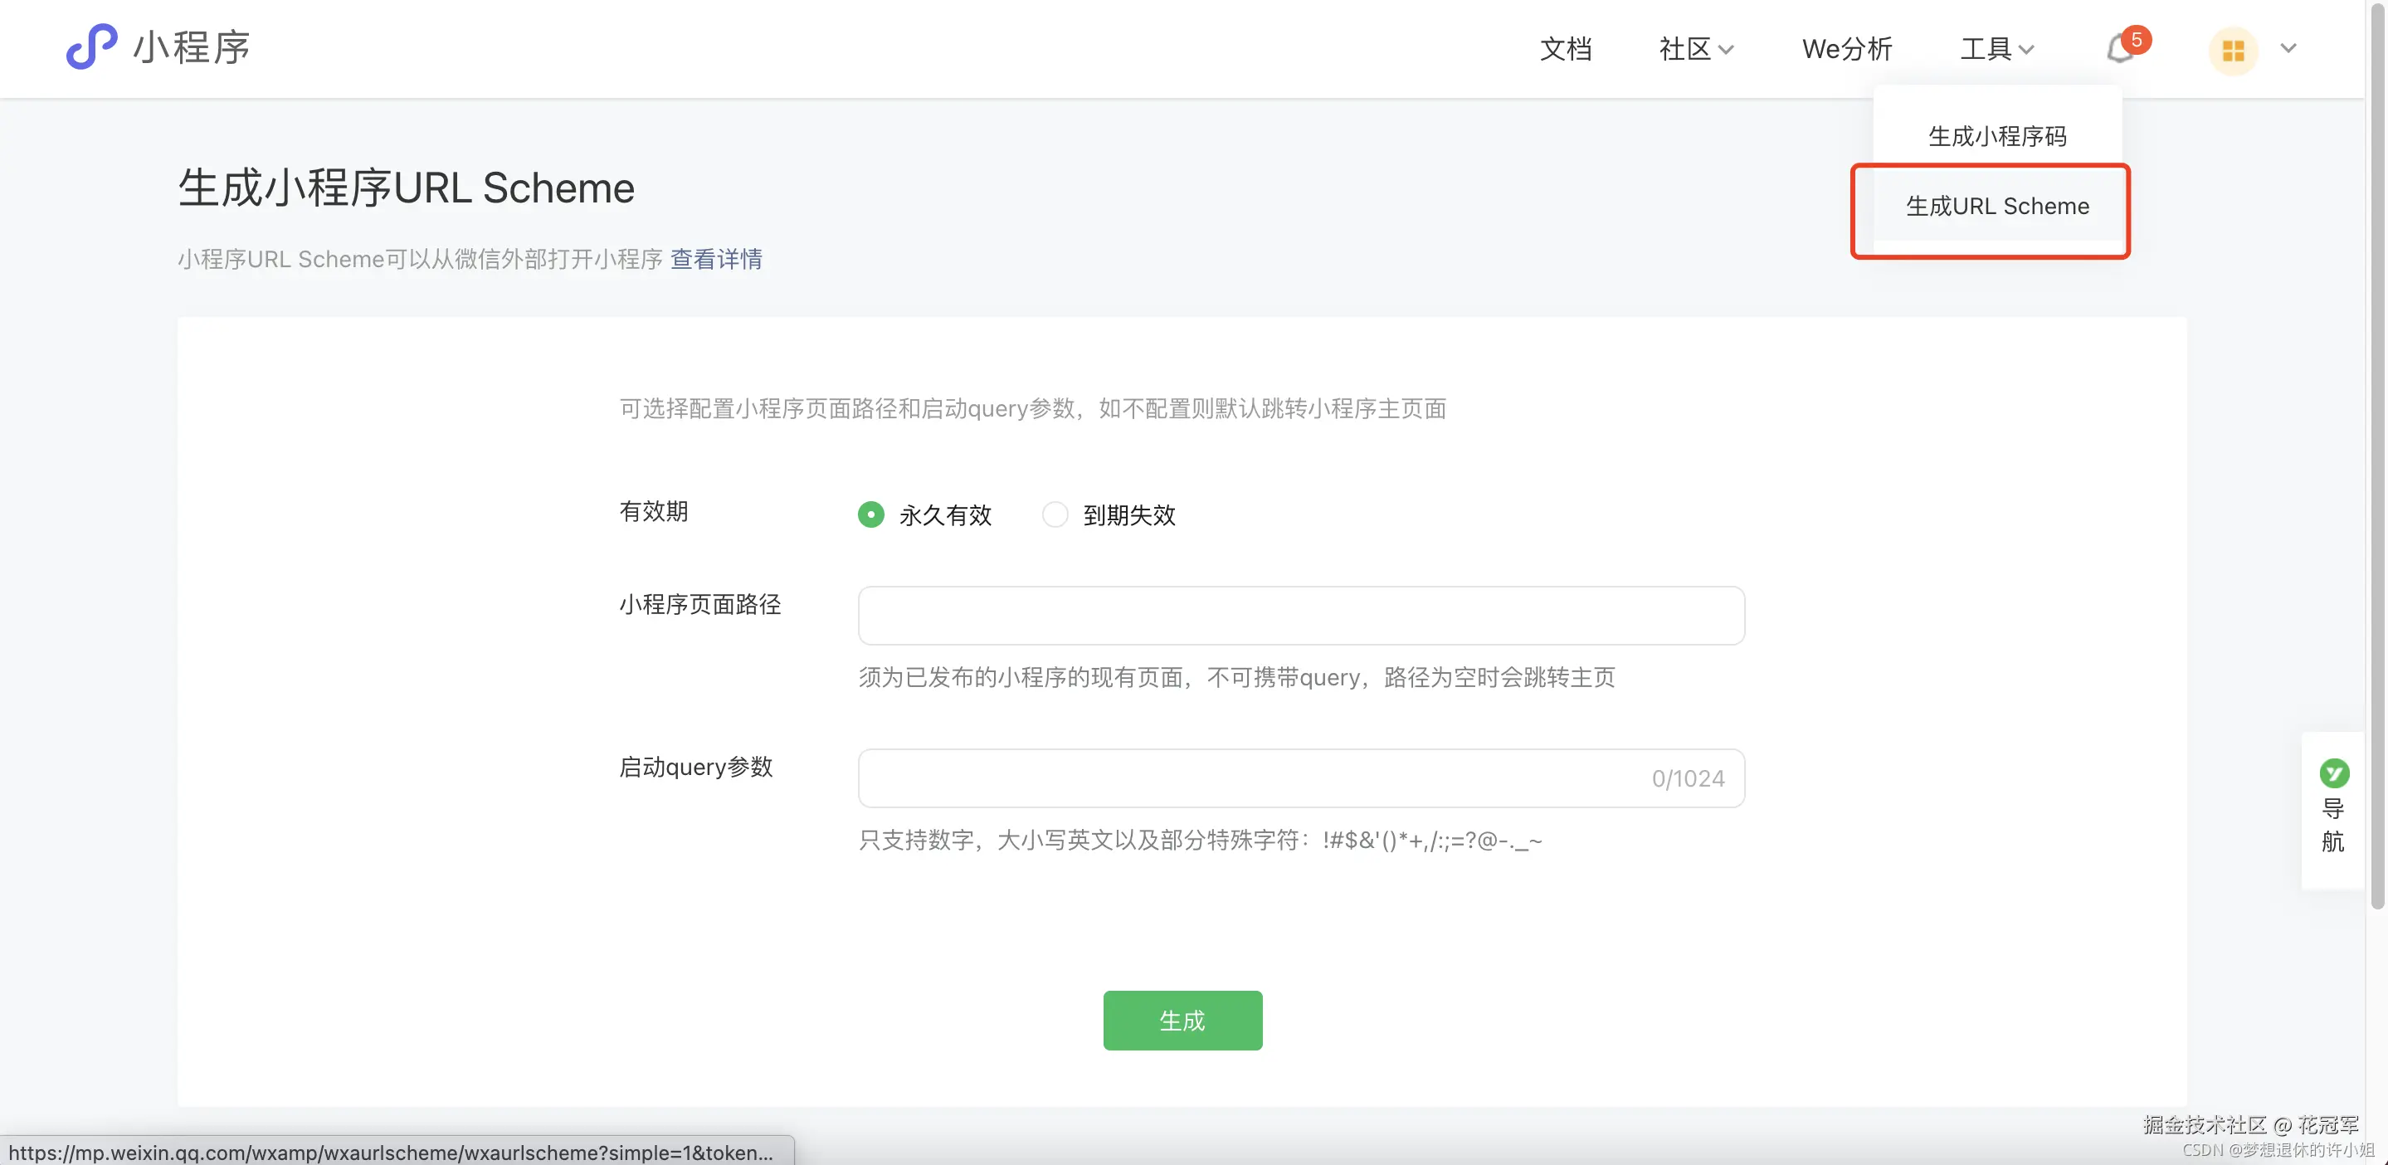Open the 查看详情 link

click(716, 259)
